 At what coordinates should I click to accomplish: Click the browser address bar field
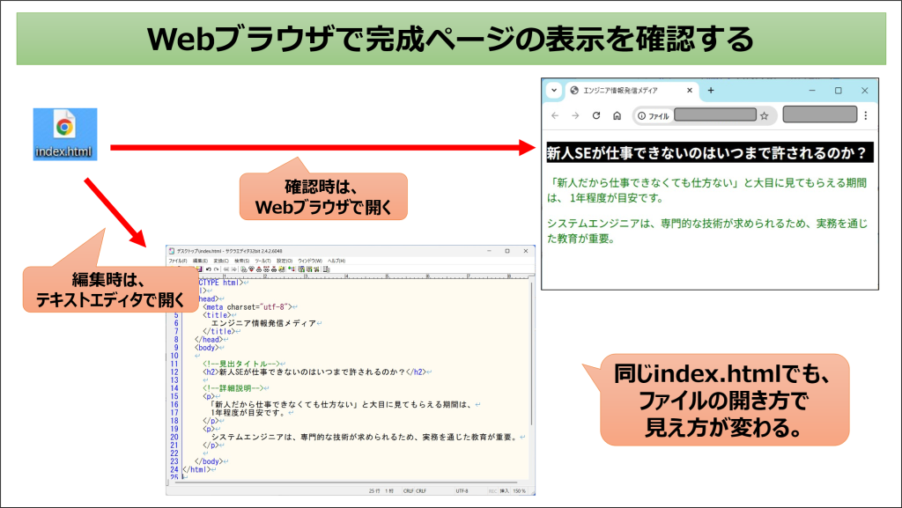[713, 115]
